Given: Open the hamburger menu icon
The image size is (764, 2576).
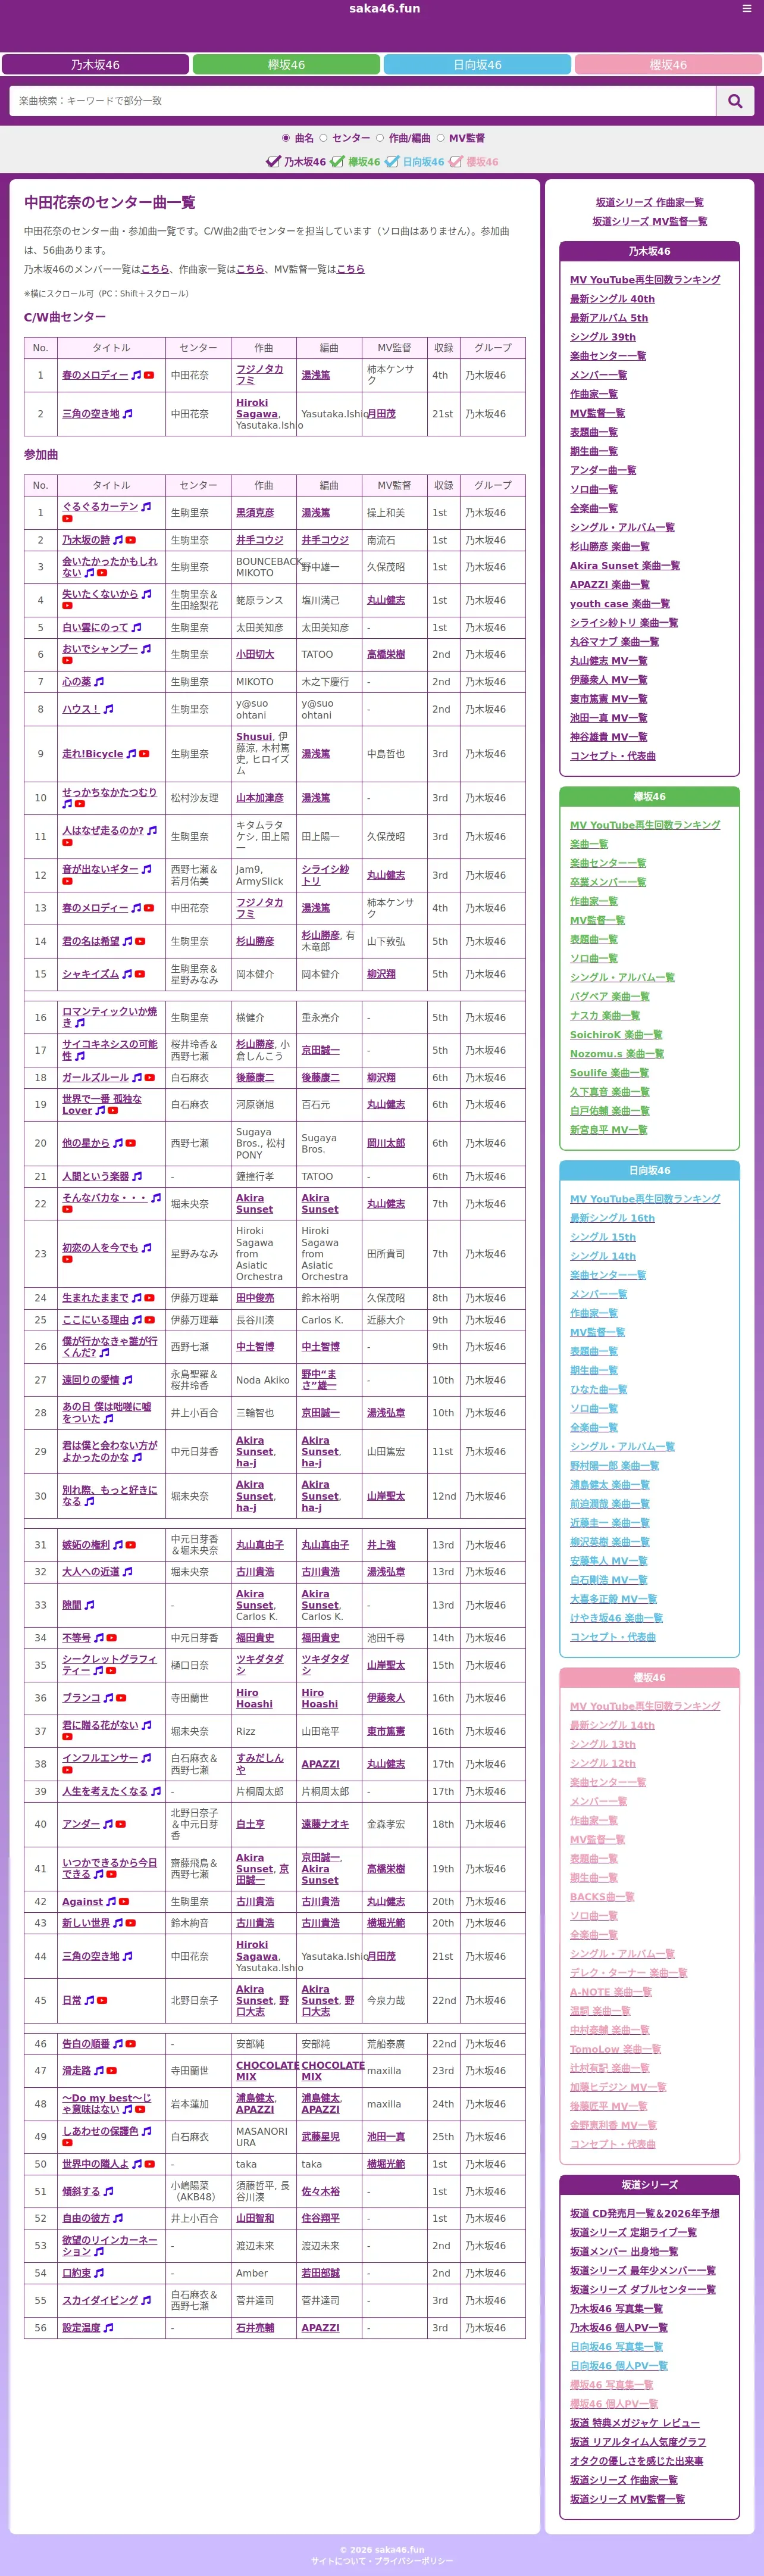Looking at the screenshot, I should pyautogui.click(x=746, y=9).
